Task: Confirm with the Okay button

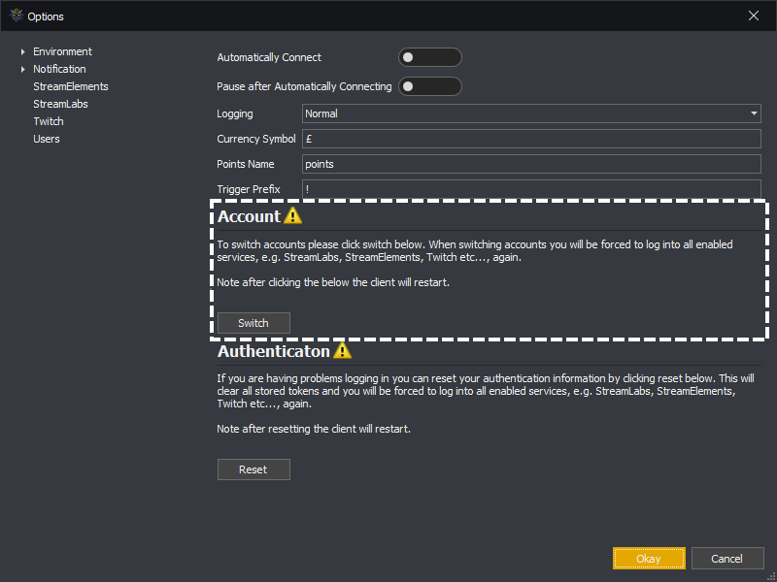Action: (649, 559)
